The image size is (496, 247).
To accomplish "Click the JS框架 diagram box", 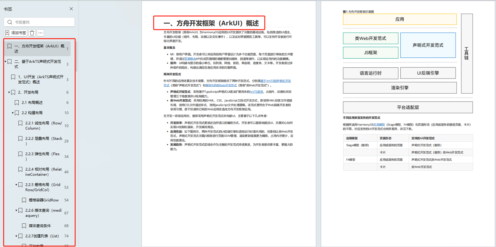I will tap(371, 53).
